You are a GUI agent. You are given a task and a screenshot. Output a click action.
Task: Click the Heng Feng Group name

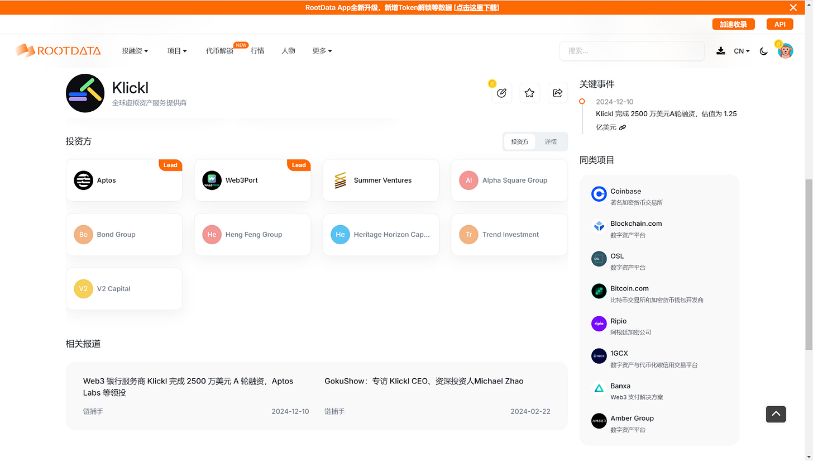(x=254, y=235)
